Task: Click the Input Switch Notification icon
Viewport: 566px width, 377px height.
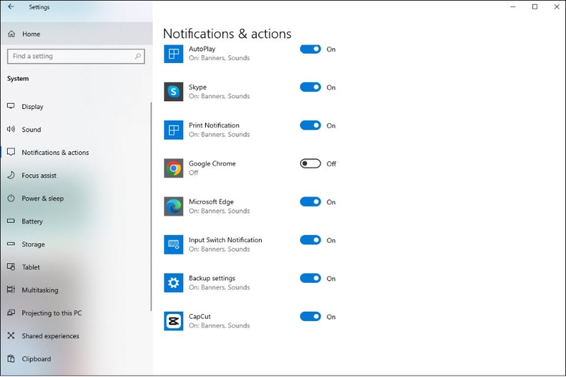Action: point(173,245)
